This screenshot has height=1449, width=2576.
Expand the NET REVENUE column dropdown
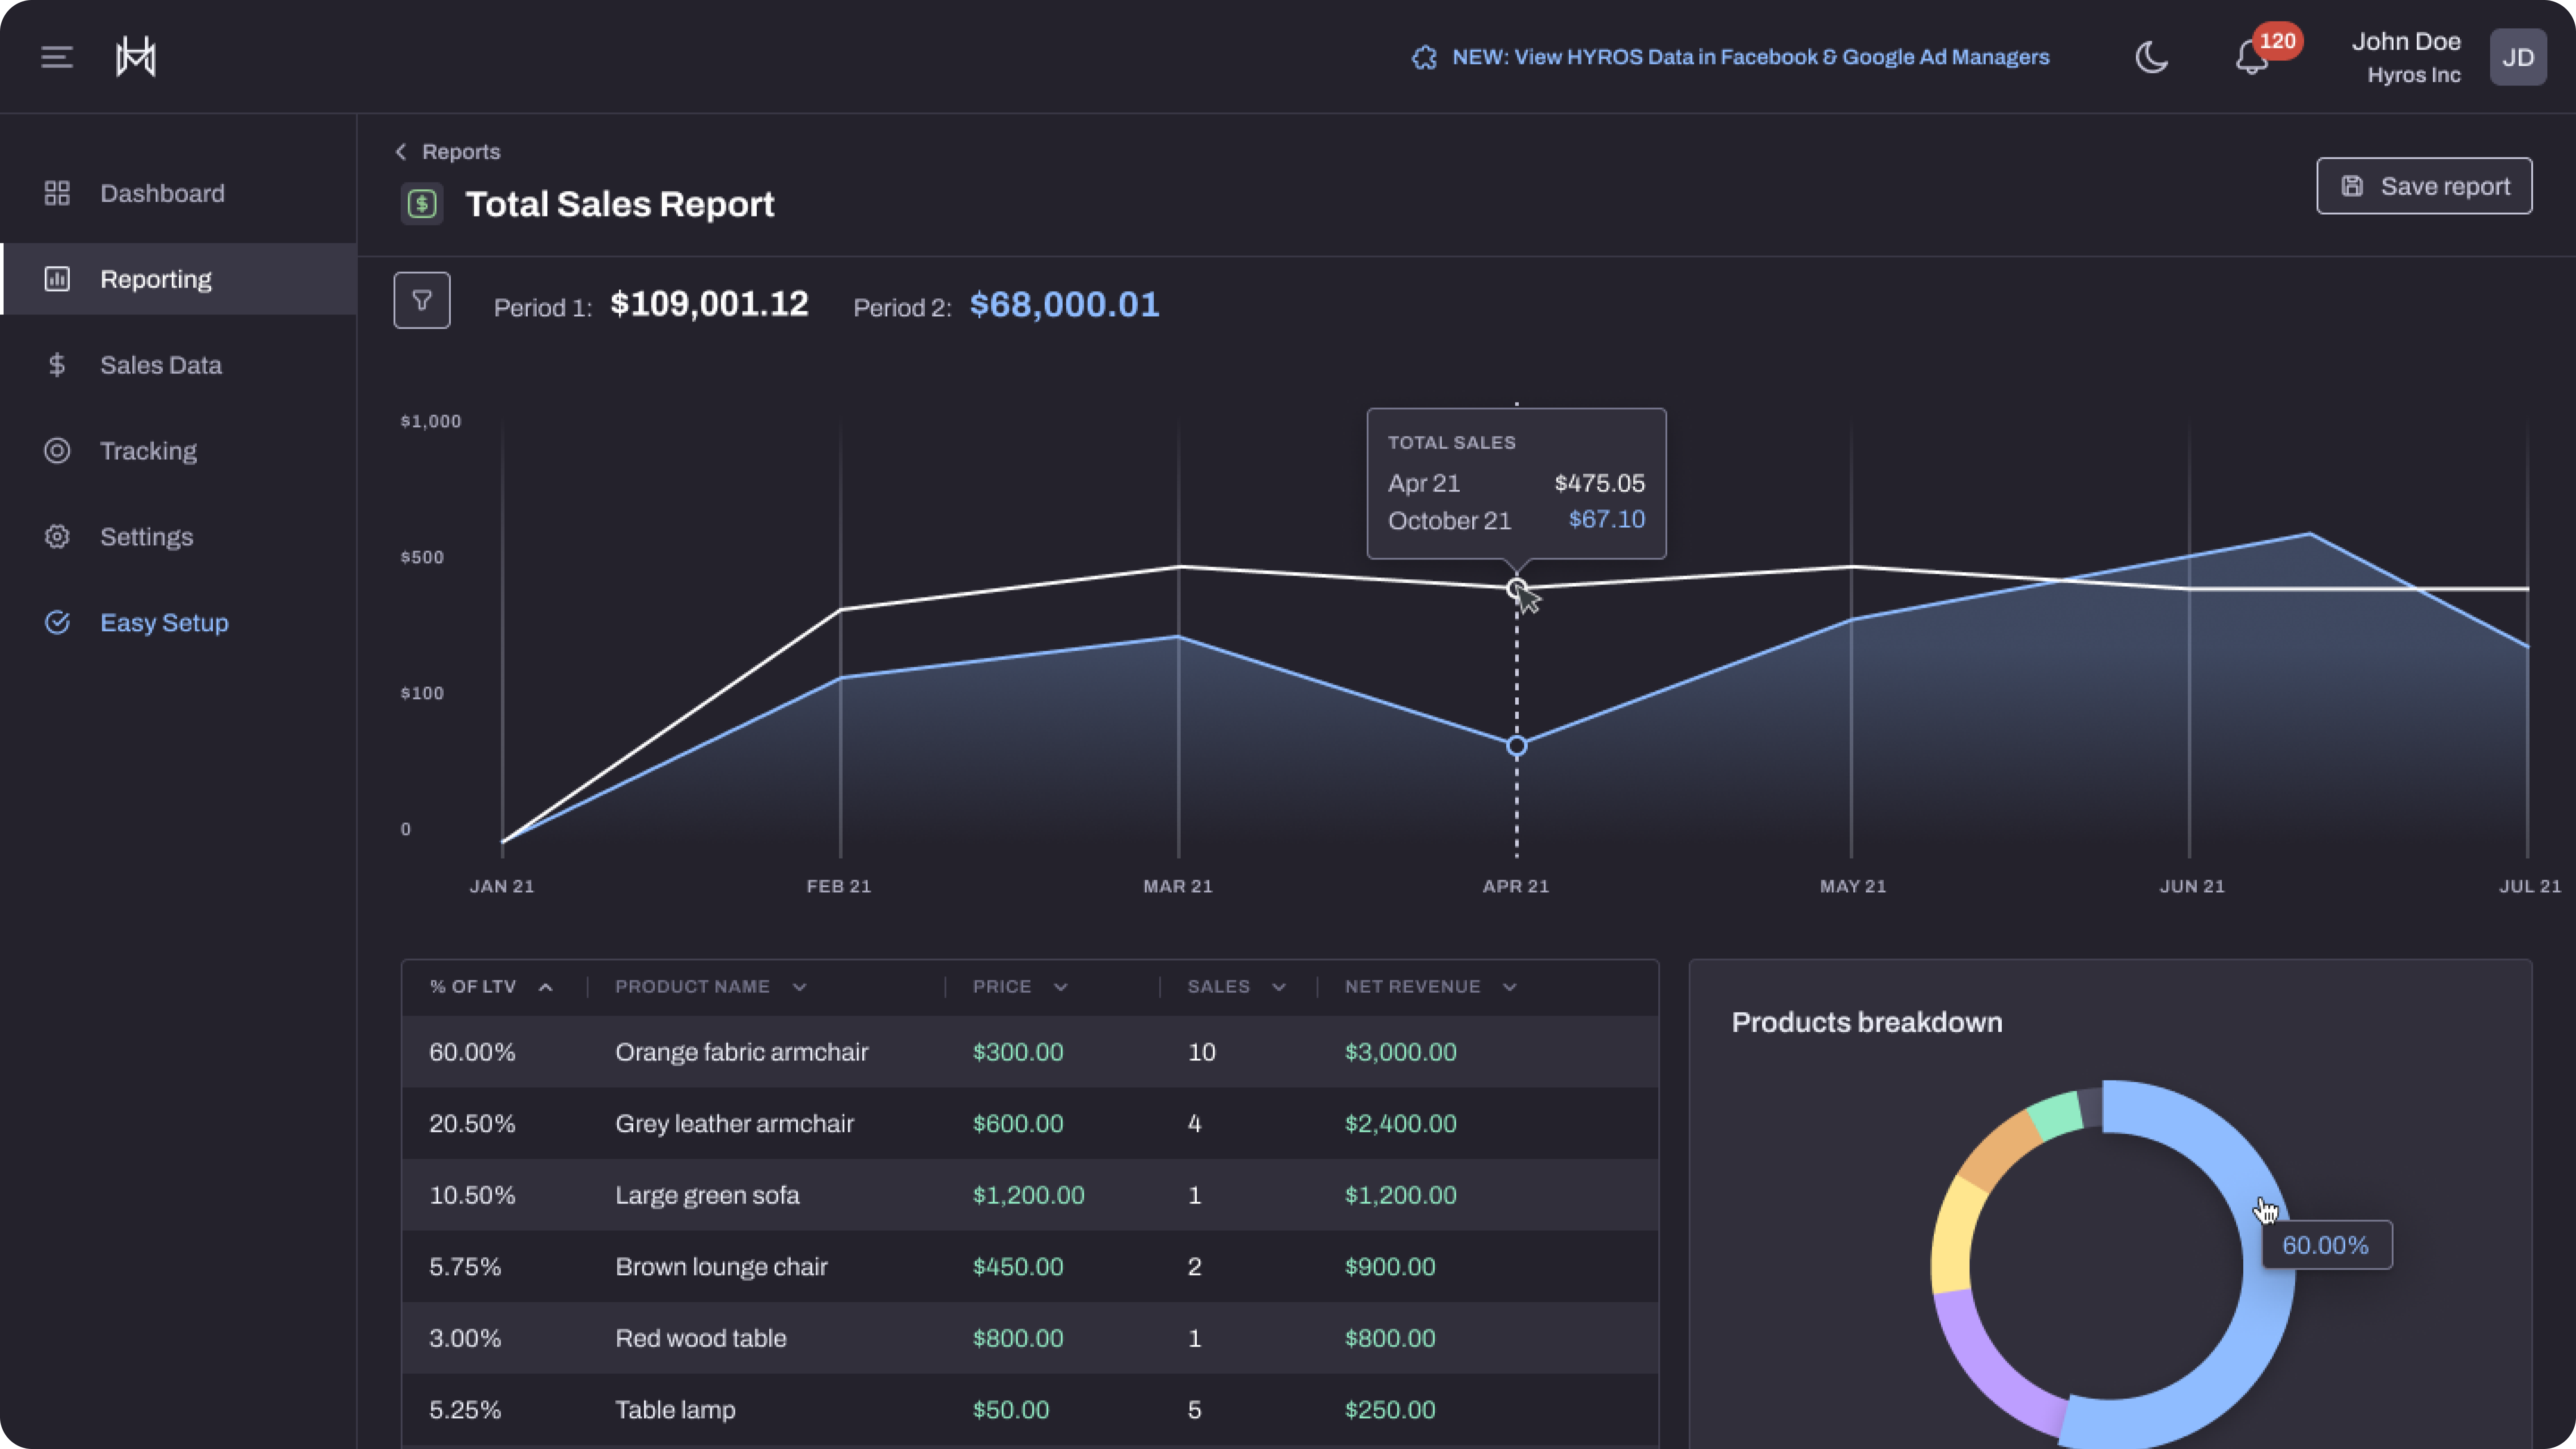tap(1510, 987)
